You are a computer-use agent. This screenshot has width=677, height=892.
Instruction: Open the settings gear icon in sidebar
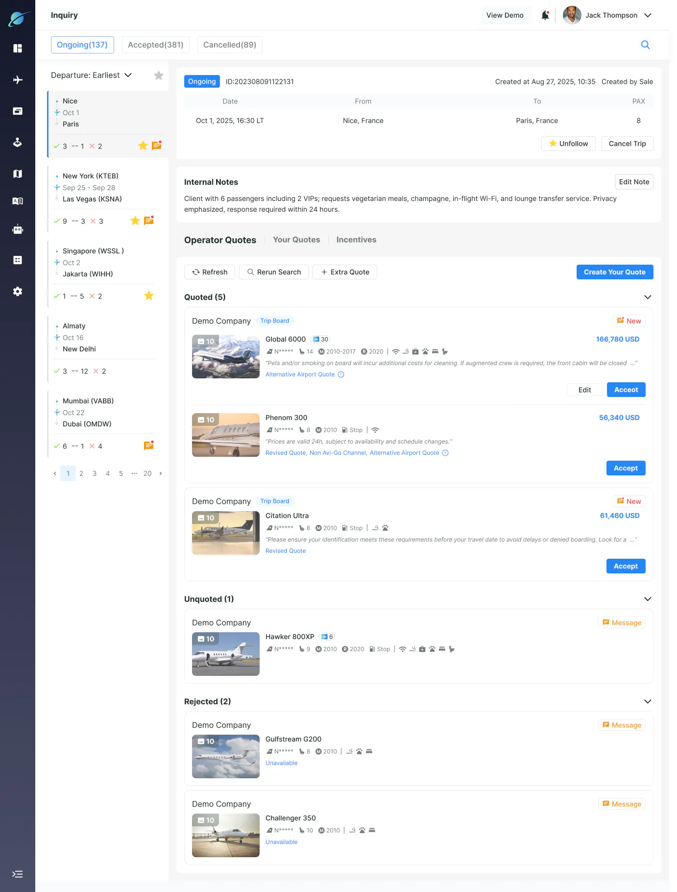click(x=18, y=292)
